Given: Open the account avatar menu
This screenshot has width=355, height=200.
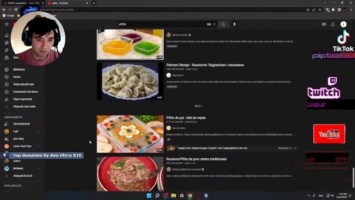Looking at the screenshot, I should pyautogui.click(x=343, y=24).
